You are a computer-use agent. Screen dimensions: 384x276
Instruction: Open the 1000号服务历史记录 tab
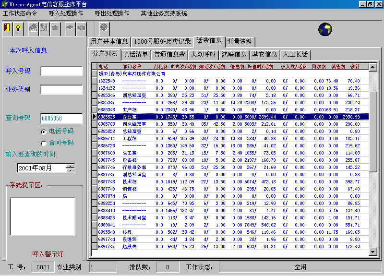pos(162,41)
